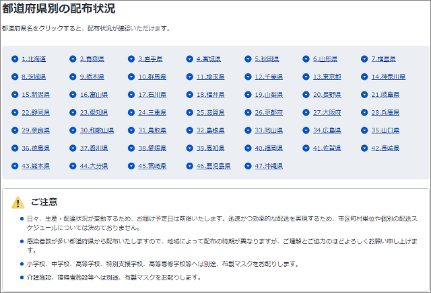Click the arrow icon next to 47.沖縄県
This screenshot has width=431, height=293.
248,165
